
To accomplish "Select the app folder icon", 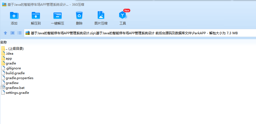I will 3,58.
